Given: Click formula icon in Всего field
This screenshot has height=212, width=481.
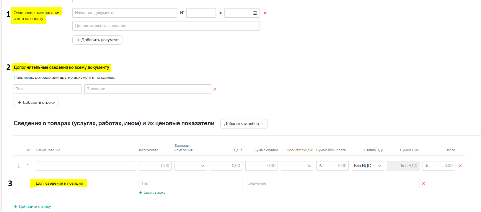Looking at the screenshot, I should (x=427, y=166).
